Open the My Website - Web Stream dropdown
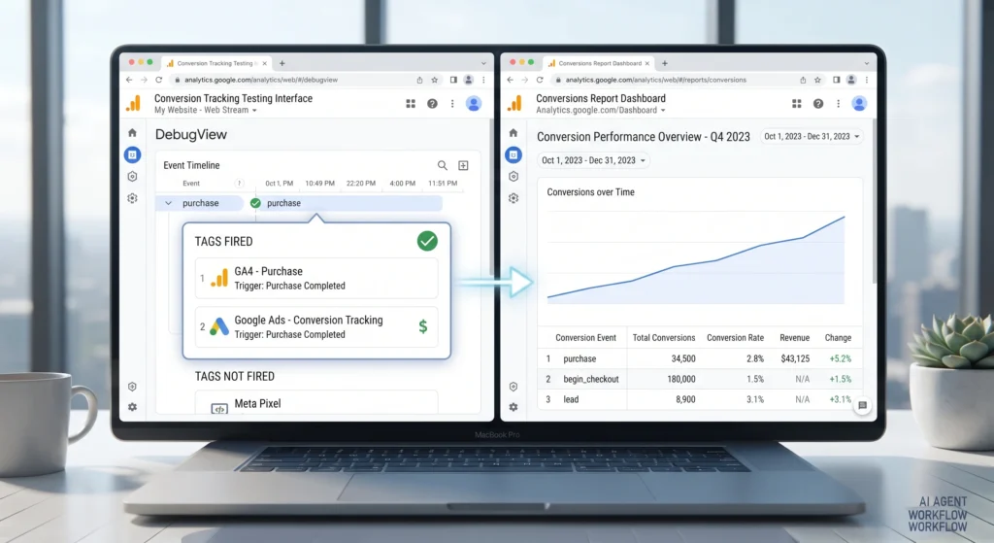The width and height of the screenshot is (994, 543). pos(206,111)
